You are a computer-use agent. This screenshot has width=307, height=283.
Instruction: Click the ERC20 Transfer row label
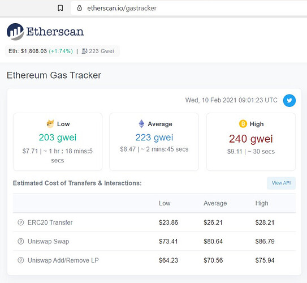click(x=50, y=222)
